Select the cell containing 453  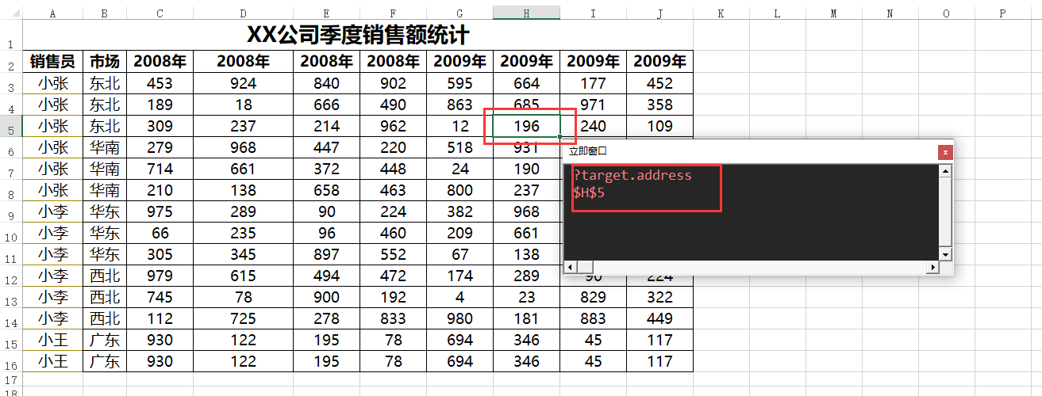point(160,83)
